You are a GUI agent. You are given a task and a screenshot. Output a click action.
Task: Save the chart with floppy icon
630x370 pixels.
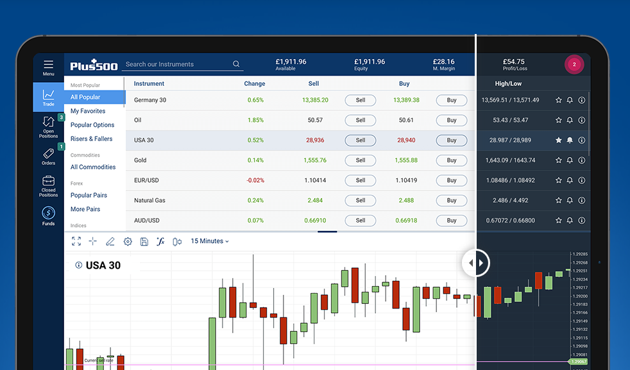pos(144,241)
